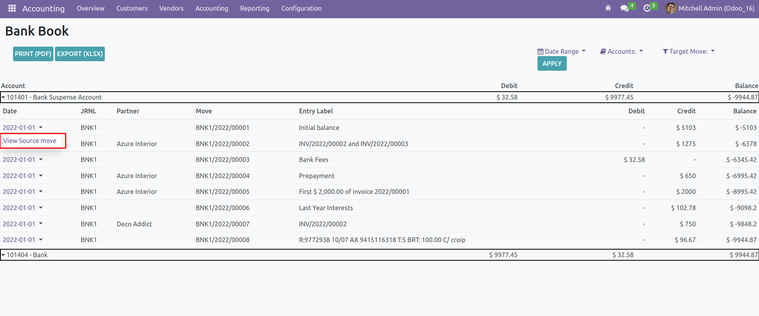Click View Source move option
The width and height of the screenshot is (759, 316).
click(x=30, y=141)
